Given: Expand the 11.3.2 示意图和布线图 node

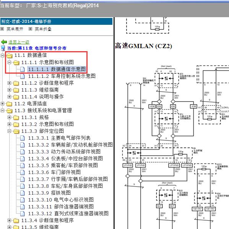Looking at the screenshot, I should [9, 124].
